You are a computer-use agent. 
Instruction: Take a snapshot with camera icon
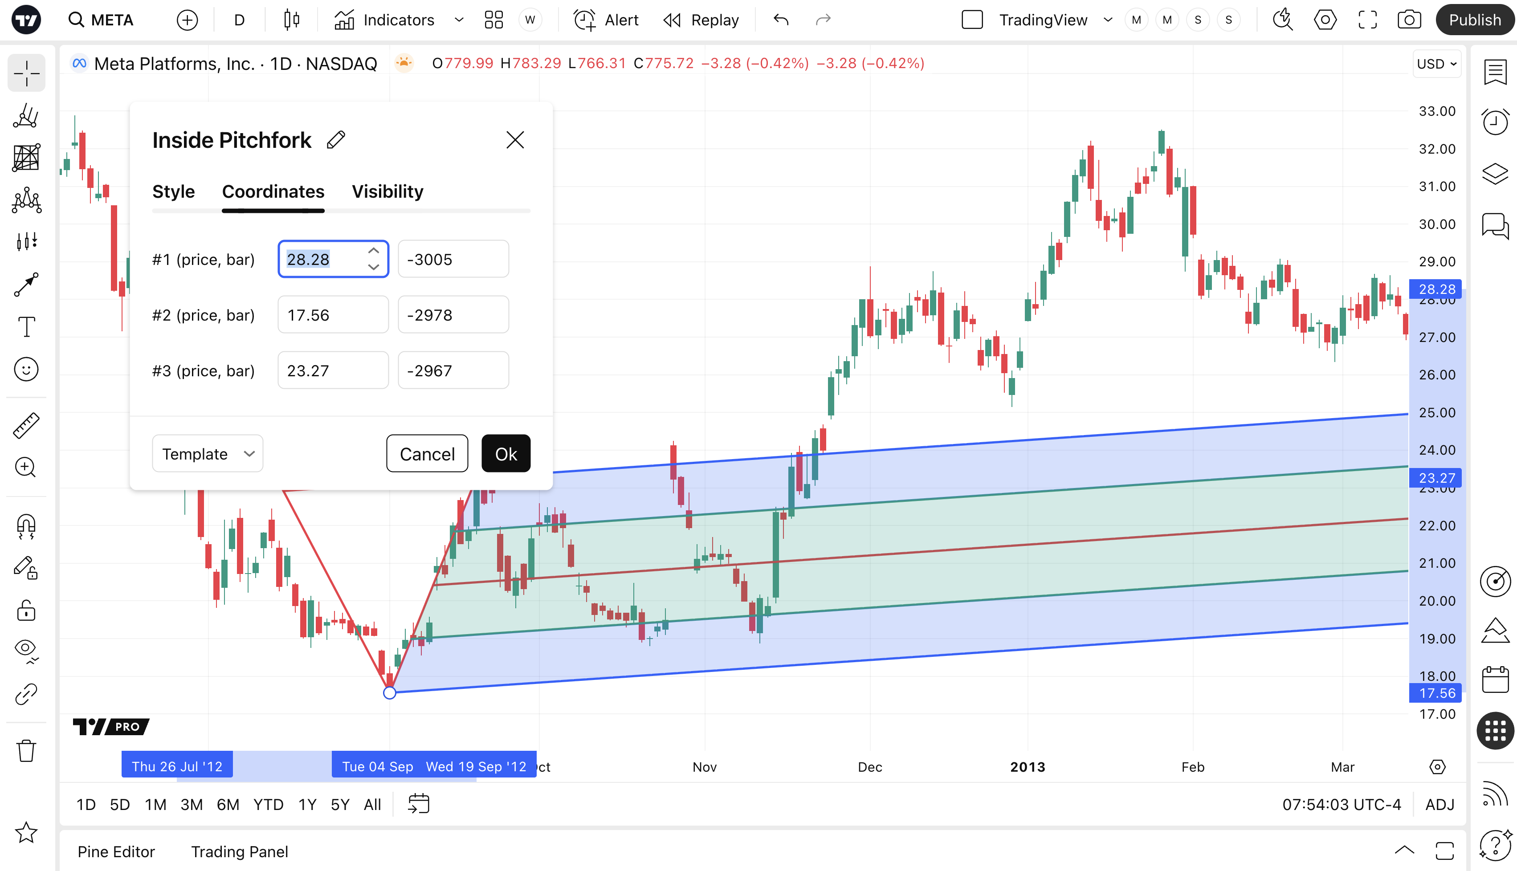pos(1409,20)
